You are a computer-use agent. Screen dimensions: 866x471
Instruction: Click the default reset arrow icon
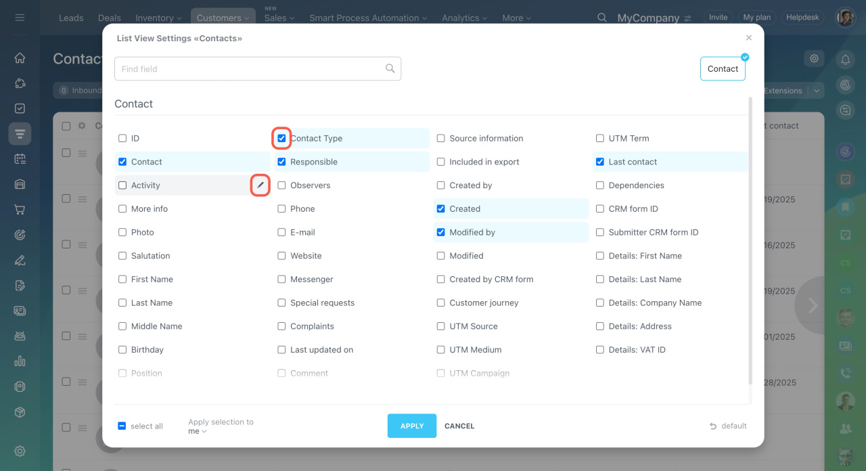coord(713,426)
